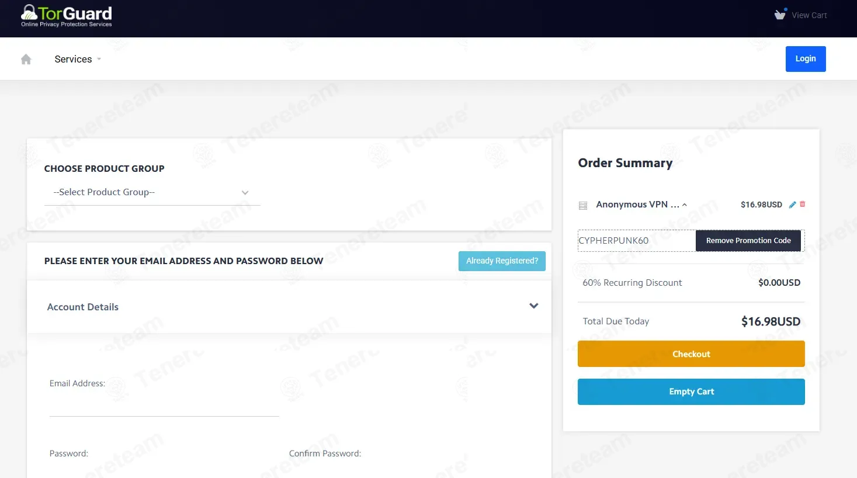
Task: Click the $0.00USD discount value
Action: pyautogui.click(x=779, y=283)
